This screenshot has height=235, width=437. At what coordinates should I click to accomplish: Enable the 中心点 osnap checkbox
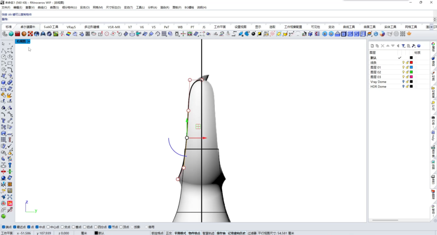48,227
